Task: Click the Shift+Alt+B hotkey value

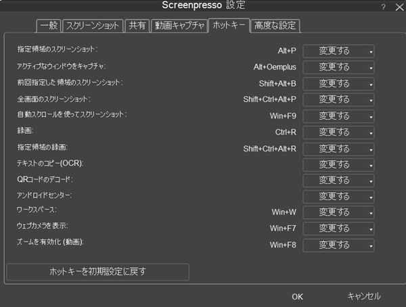Action: (277, 84)
